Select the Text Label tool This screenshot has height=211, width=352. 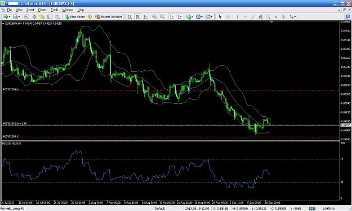coord(284,17)
